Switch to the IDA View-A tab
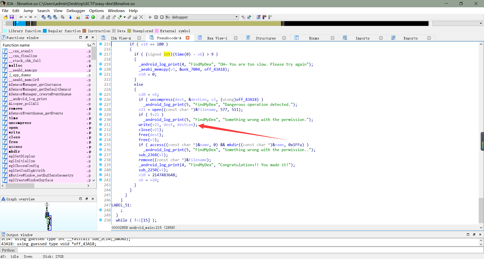Screen dimensions: 484x259 (121, 38)
